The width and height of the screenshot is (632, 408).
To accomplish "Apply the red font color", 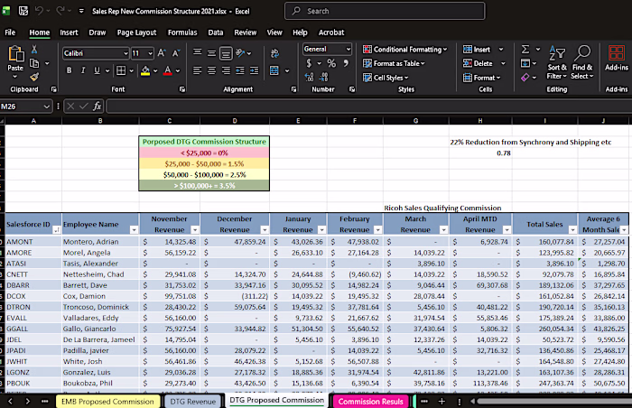I will pyautogui.click(x=168, y=70).
